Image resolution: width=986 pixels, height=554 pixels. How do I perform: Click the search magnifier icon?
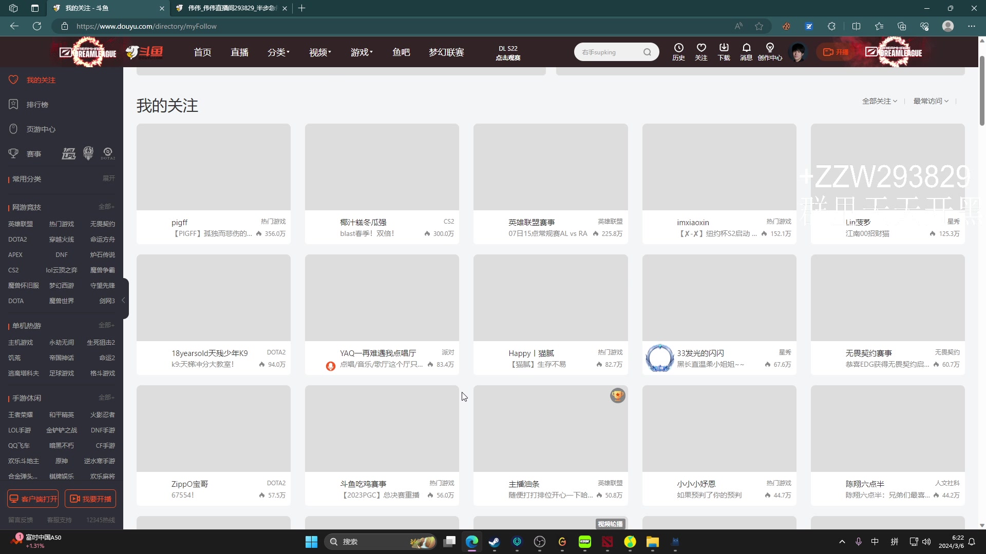648,52
